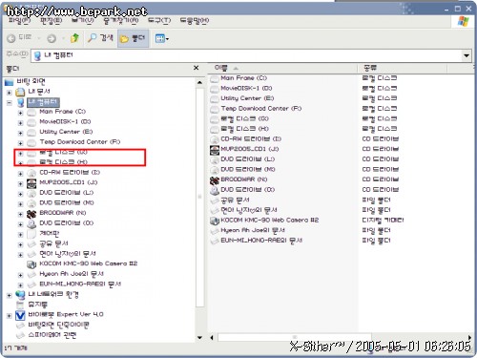Go back with the 뒤로 toolbar button
Screen dimensions: 477x358
click(20, 38)
